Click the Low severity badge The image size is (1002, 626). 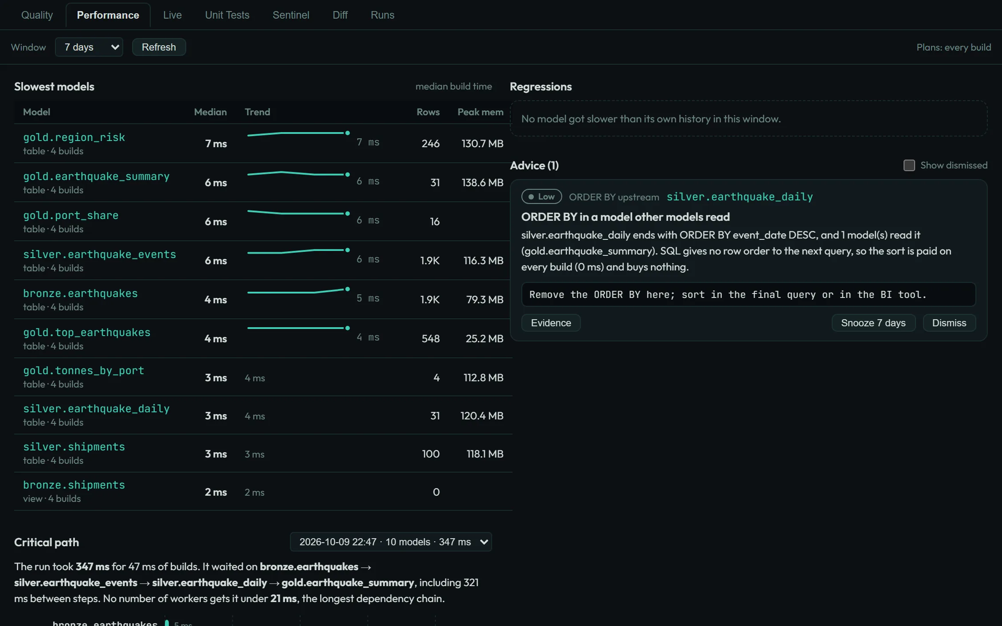click(541, 196)
